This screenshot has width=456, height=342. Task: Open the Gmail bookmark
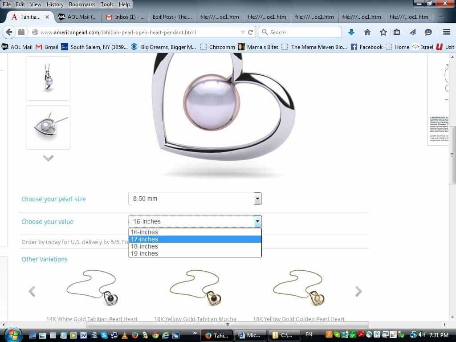[x=47, y=47]
